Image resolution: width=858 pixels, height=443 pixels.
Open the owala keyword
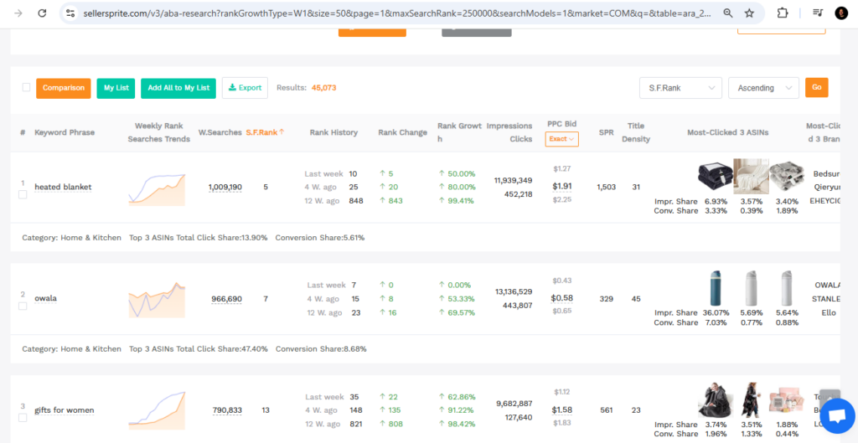click(45, 299)
